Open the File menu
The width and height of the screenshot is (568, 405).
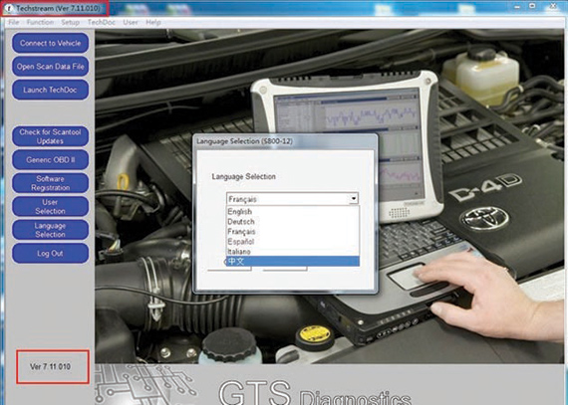[x=13, y=23]
